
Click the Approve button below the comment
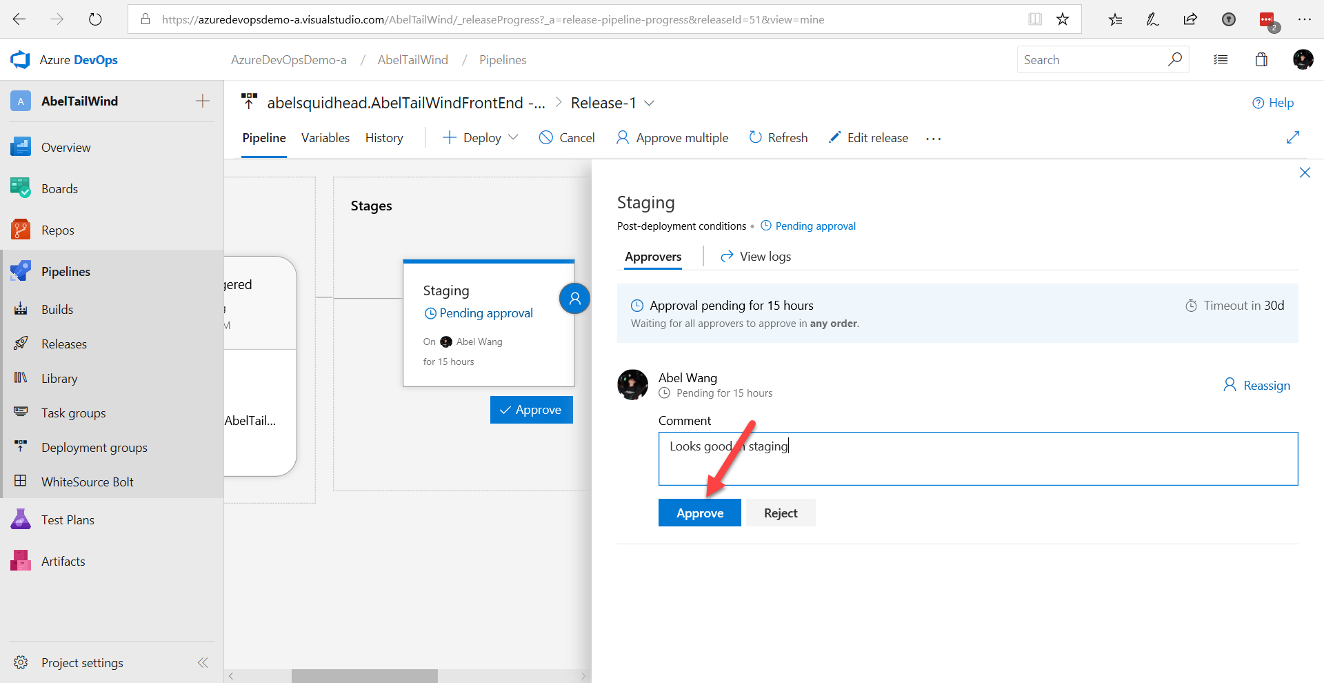click(699, 513)
